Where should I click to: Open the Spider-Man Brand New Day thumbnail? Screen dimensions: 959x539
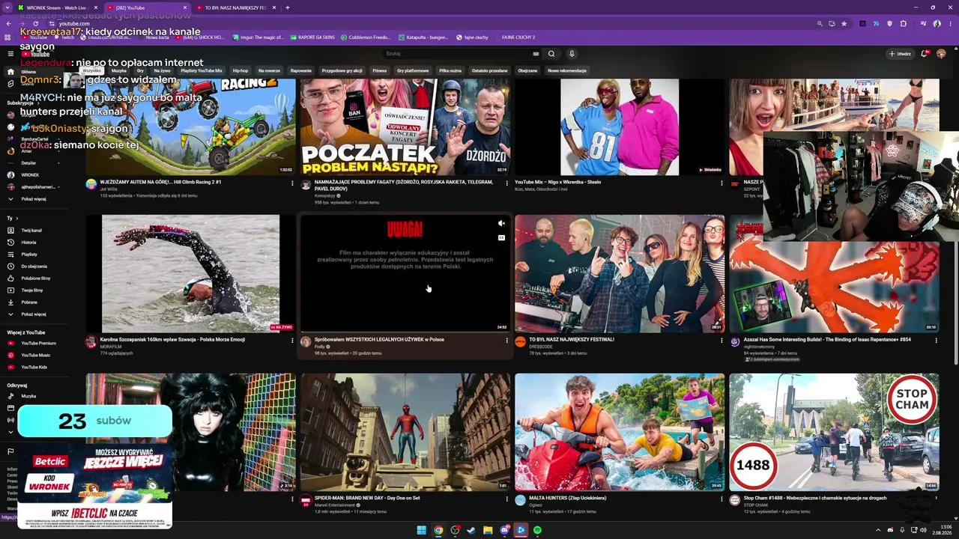[405, 432]
